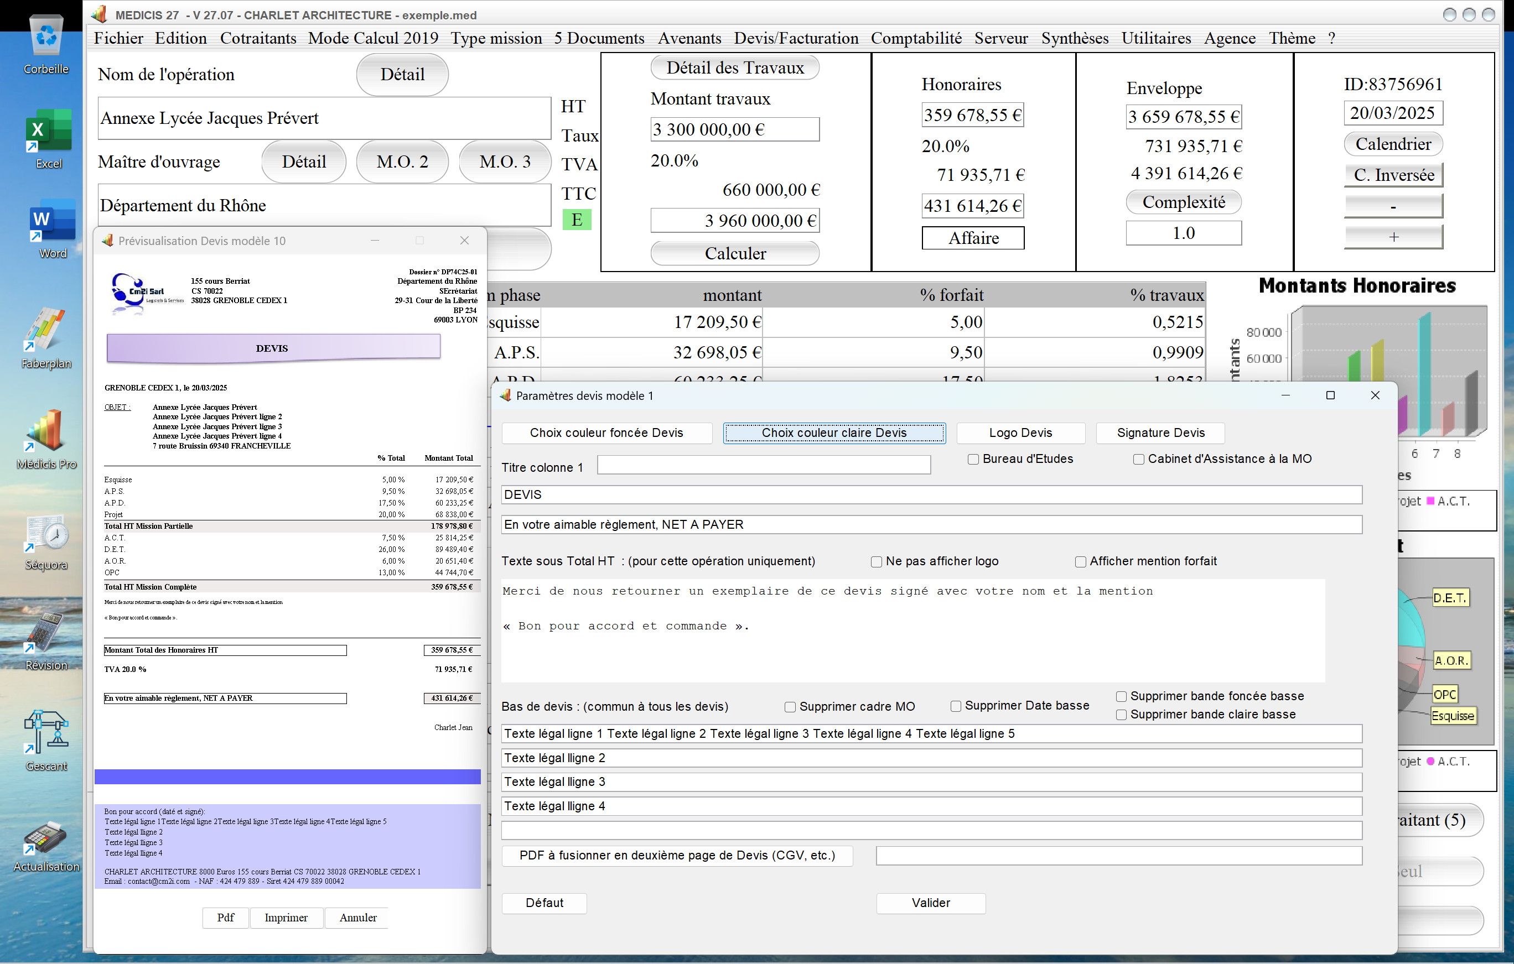Click the Montant travaux HT field

tap(734, 129)
